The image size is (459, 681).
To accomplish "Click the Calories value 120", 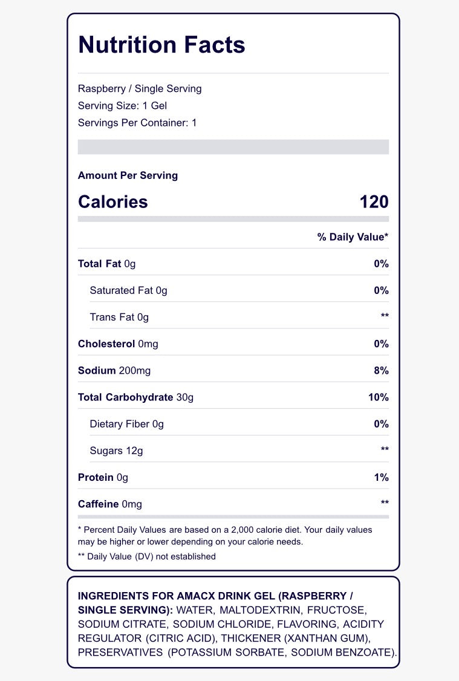I will (374, 202).
